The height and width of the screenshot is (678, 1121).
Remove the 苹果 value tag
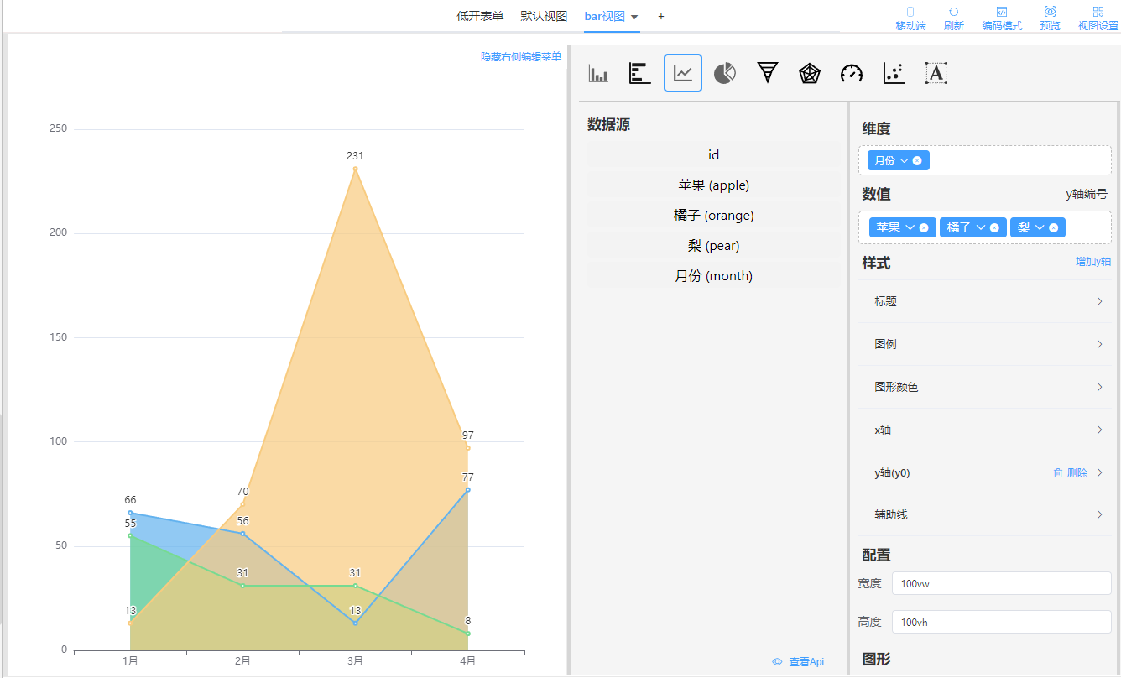pyautogui.click(x=924, y=227)
